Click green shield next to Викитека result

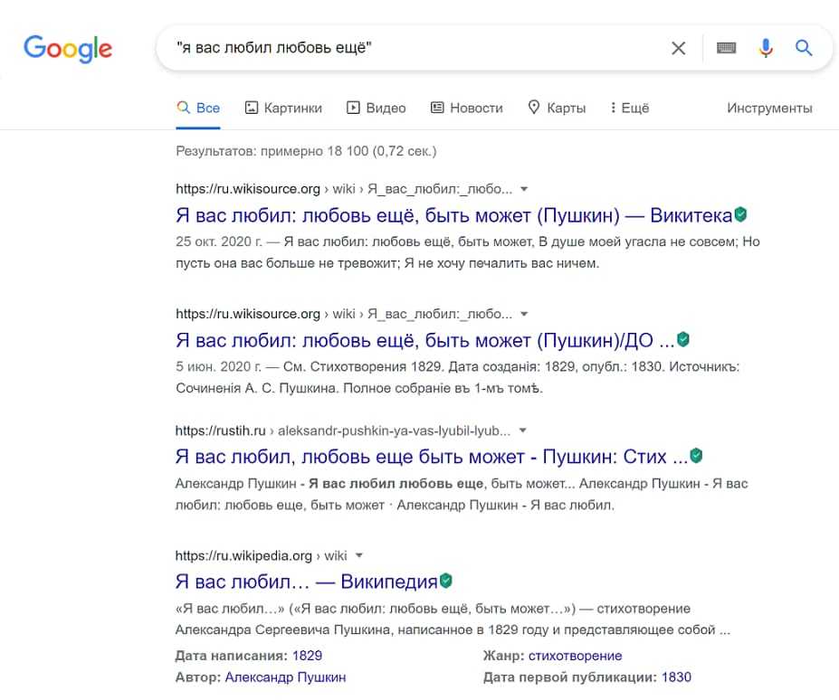(x=741, y=215)
